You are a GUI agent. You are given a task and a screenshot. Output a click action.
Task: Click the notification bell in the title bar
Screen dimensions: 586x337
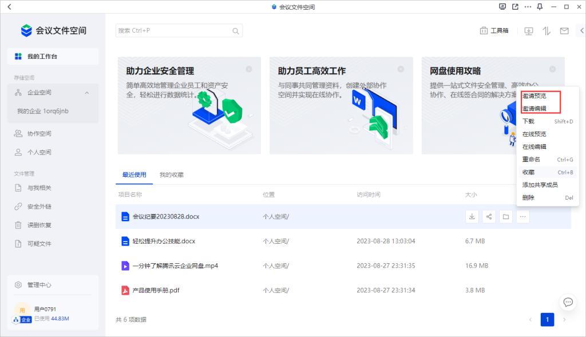click(539, 7)
